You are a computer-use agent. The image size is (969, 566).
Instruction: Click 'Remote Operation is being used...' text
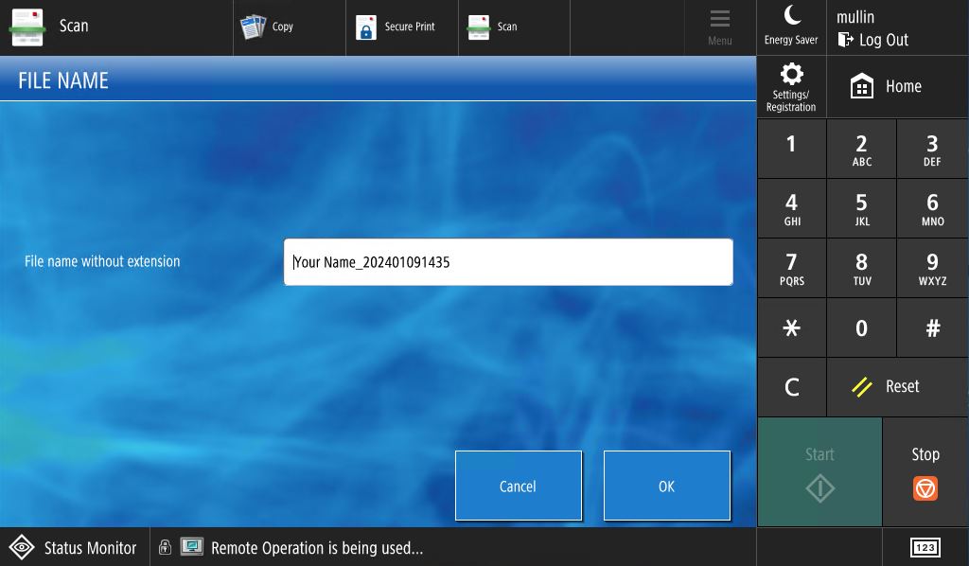(x=317, y=548)
